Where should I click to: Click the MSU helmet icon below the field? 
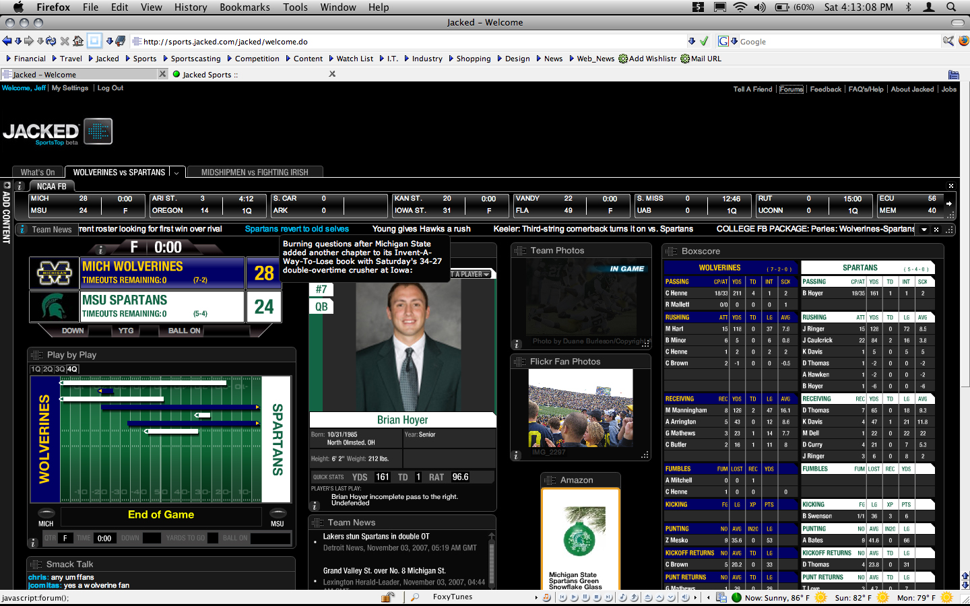[277, 513]
